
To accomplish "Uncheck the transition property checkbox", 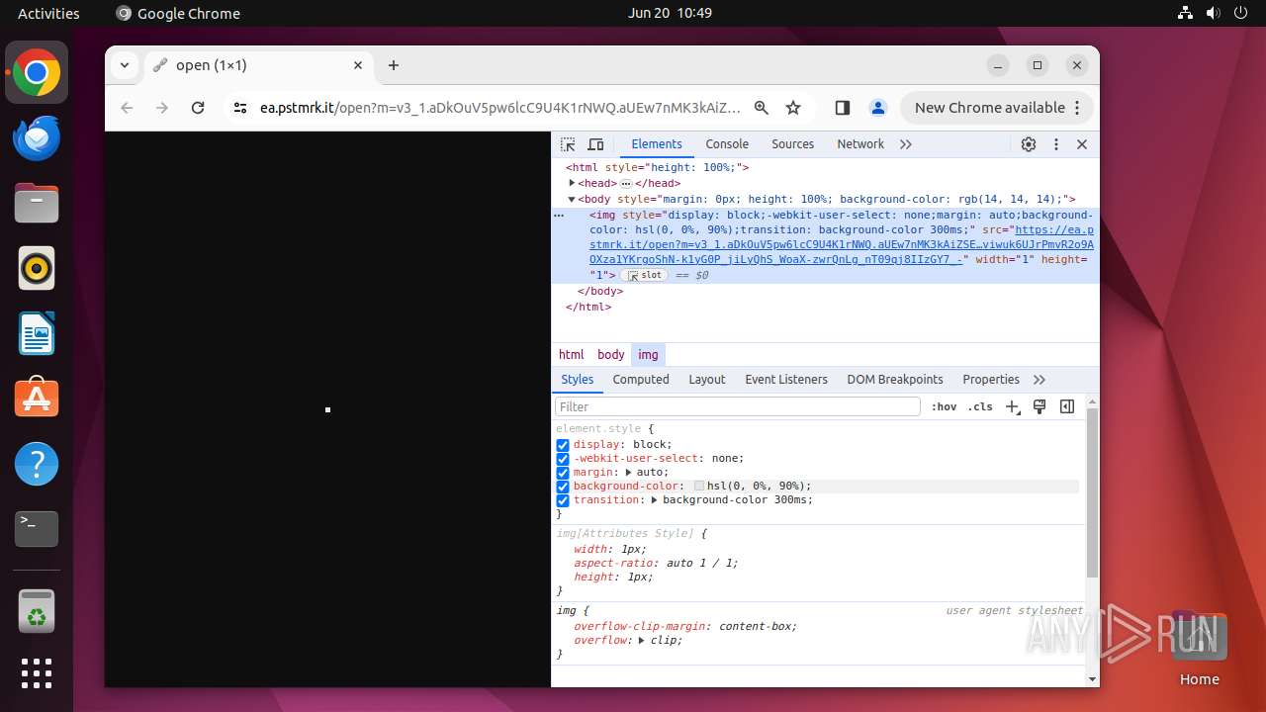I will (563, 500).
